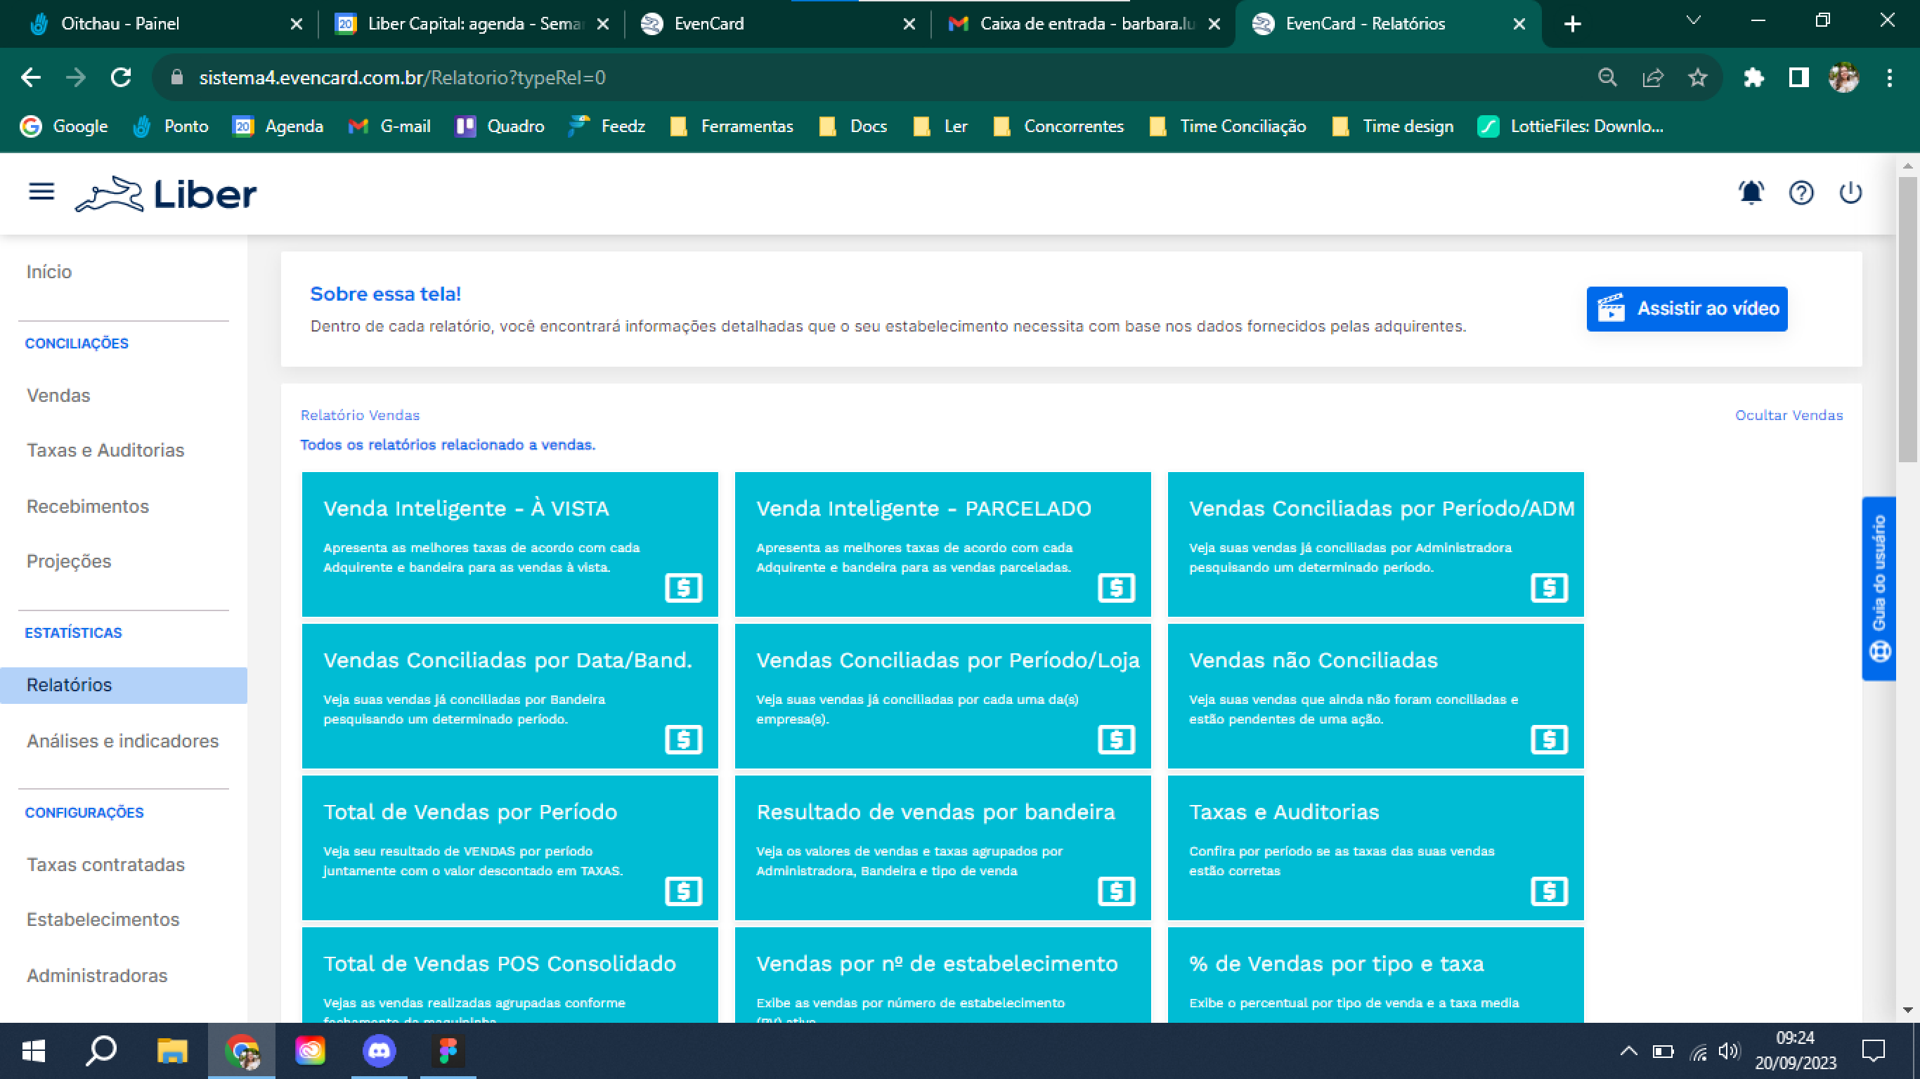Expand the Chrome tab search chevron

1693,21
